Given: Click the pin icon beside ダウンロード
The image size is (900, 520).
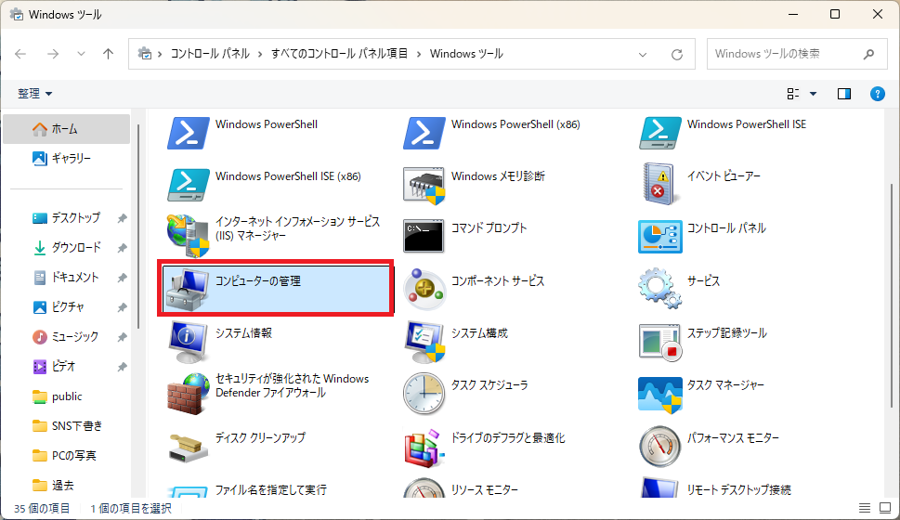Looking at the screenshot, I should click(x=122, y=249).
